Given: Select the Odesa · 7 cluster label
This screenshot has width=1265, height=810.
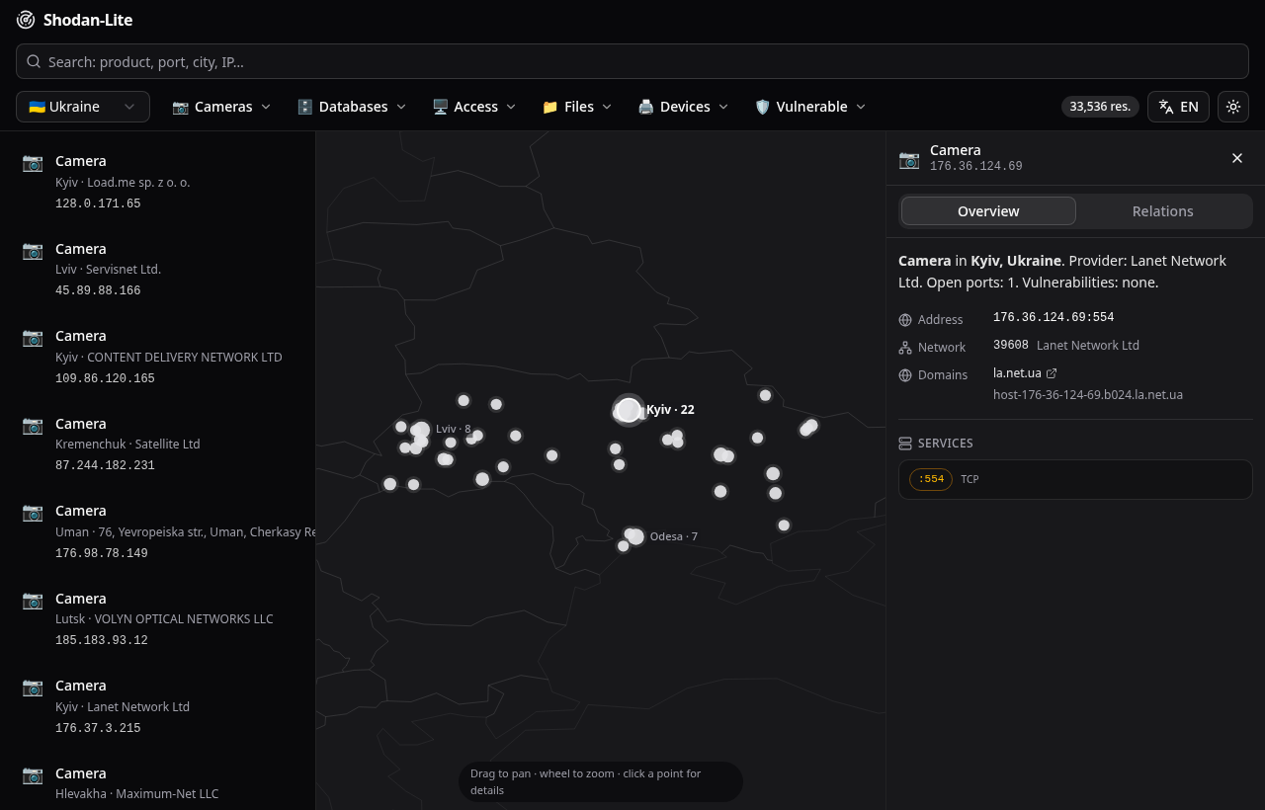Looking at the screenshot, I should pos(674,536).
